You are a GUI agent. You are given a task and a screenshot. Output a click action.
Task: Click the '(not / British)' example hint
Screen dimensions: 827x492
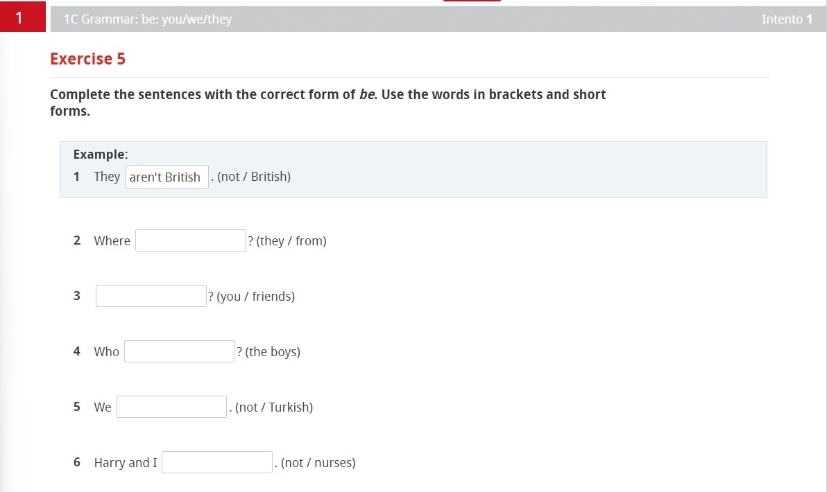point(254,177)
